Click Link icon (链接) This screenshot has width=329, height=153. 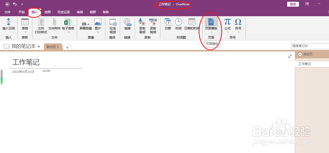[128, 22]
